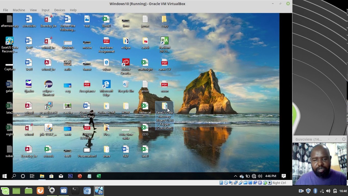Open the Windows clock showing 4:46 PM

(271, 176)
